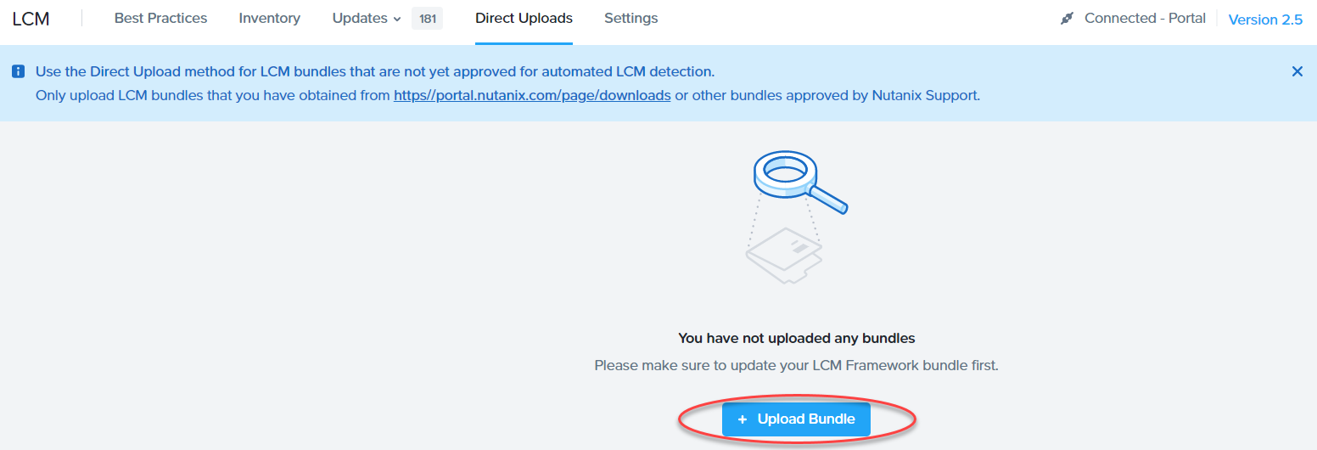
Task: Click the plug connection status icon
Action: click(1068, 19)
